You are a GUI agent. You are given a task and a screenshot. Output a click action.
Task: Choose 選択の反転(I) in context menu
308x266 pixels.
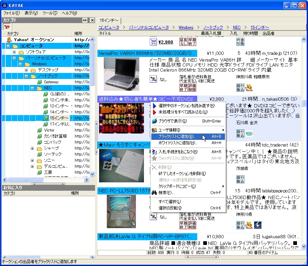click(188, 208)
